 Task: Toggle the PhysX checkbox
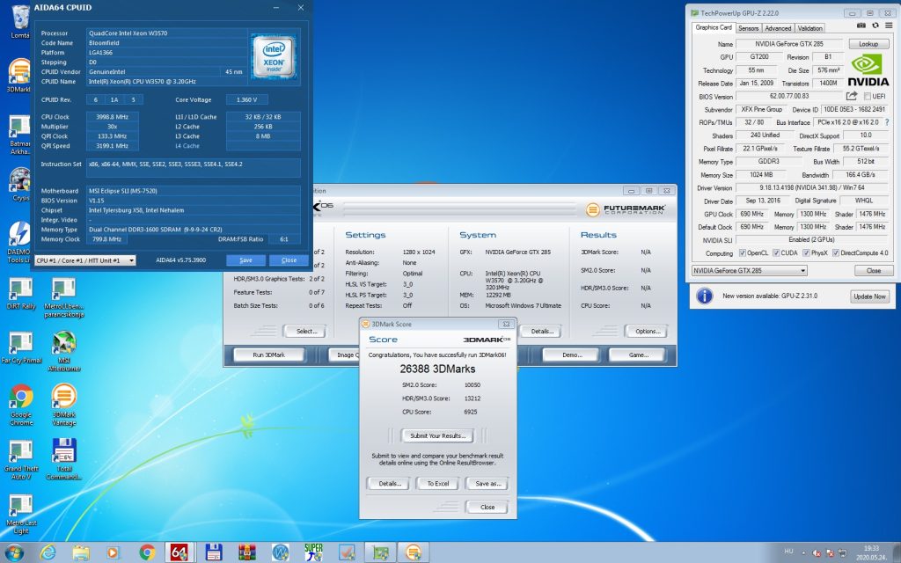806,252
